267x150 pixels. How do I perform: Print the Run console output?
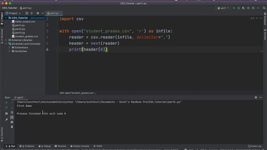(x=12, y=122)
